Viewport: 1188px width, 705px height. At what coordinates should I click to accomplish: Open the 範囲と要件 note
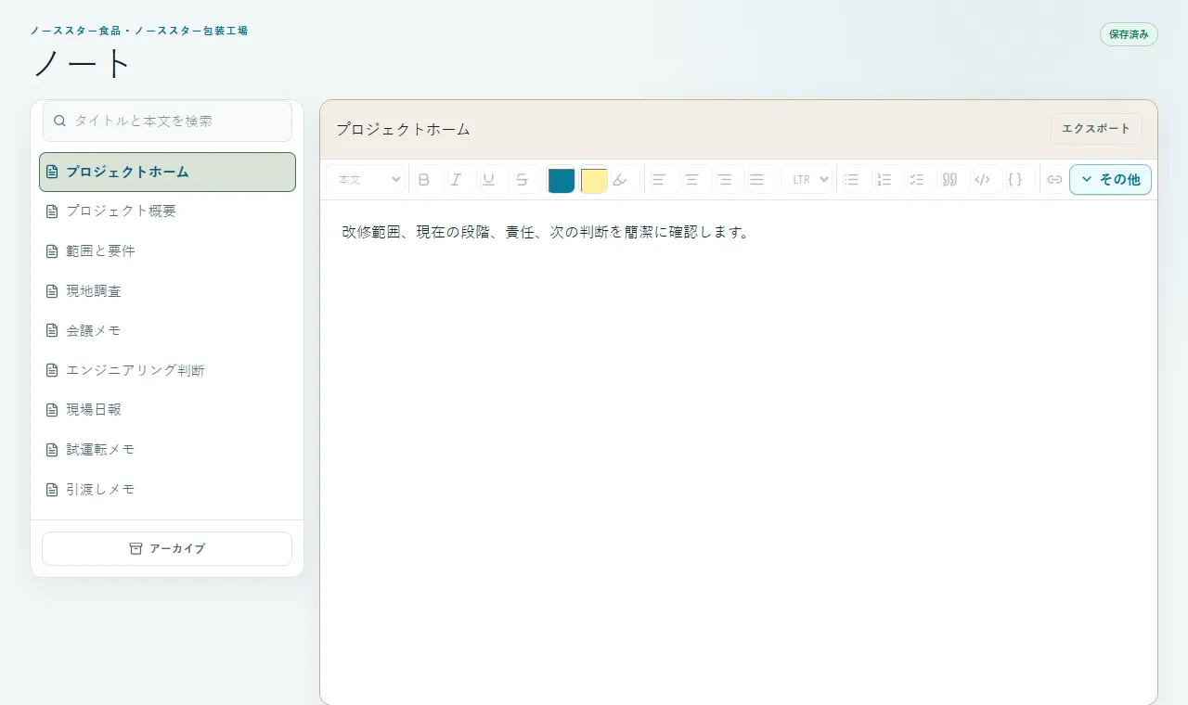(x=167, y=251)
